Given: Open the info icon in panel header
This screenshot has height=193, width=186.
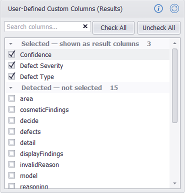Looking at the screenshot, I should point(158,8).
